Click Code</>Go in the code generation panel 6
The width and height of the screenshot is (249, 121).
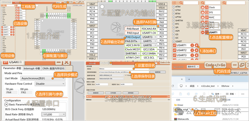[x=215, y=65]
